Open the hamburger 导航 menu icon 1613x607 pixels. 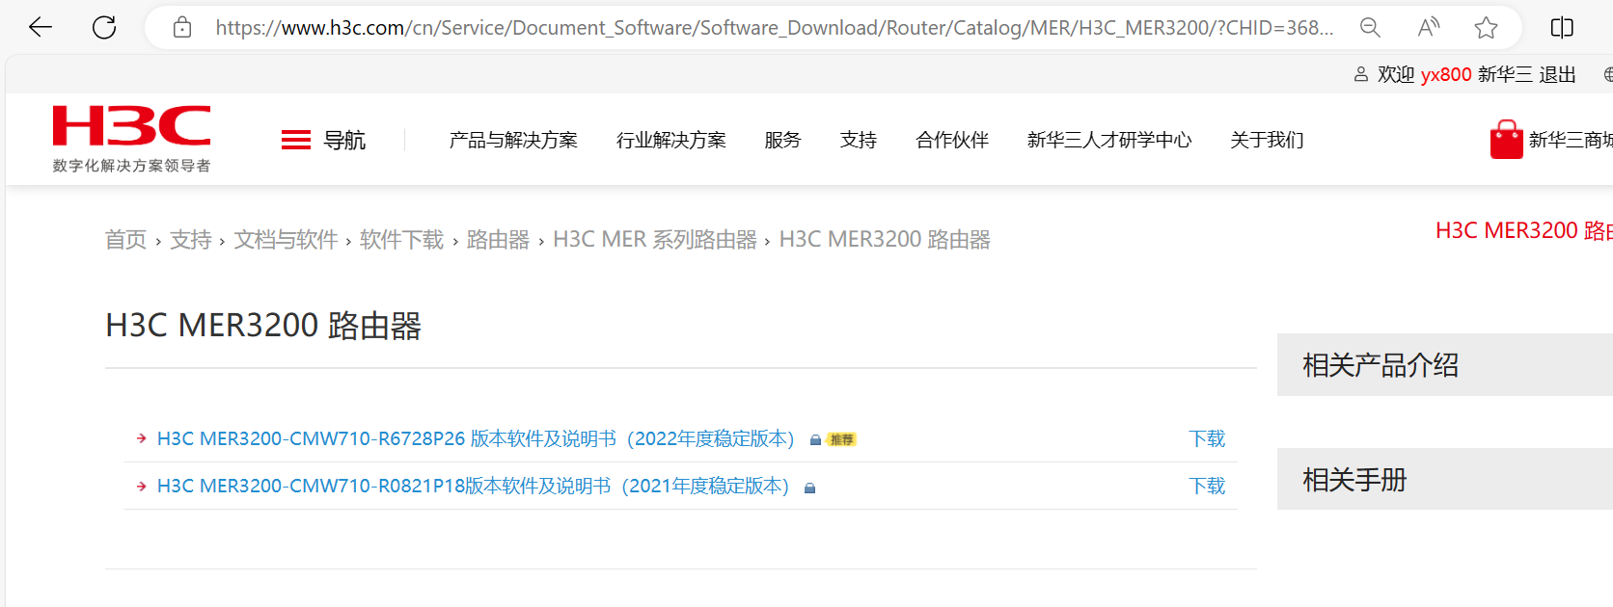pyautogui.click(x=295, y=140)
